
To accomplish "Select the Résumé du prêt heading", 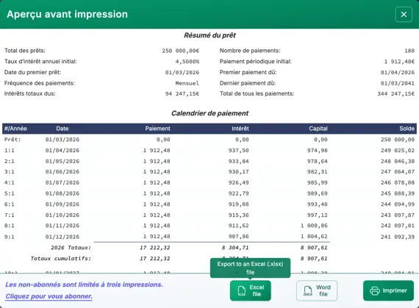I will [209, 35].
